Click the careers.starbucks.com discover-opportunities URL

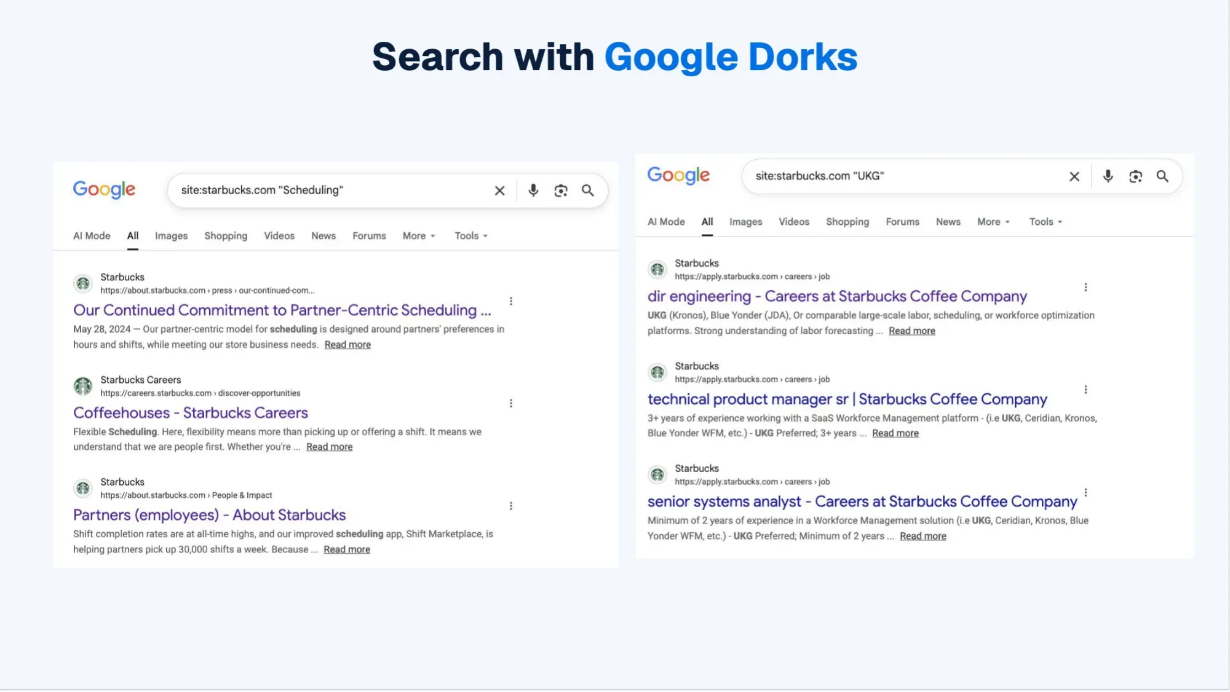[x=200, y=393]
